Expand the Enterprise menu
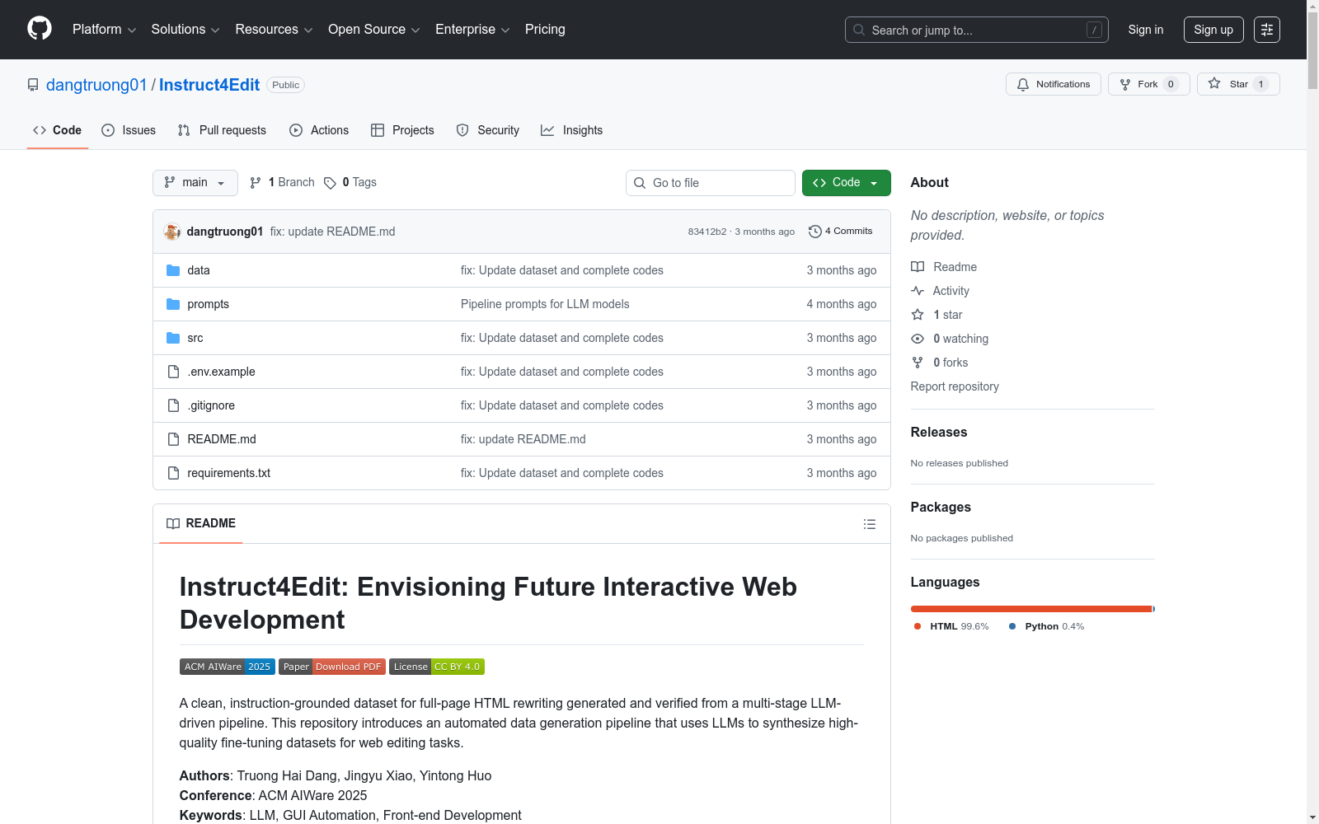The image size is (1319, 824). (472, 30)
